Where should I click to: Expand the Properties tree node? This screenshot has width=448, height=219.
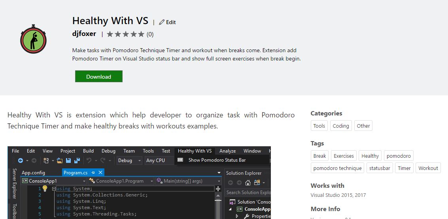point(237,216)
